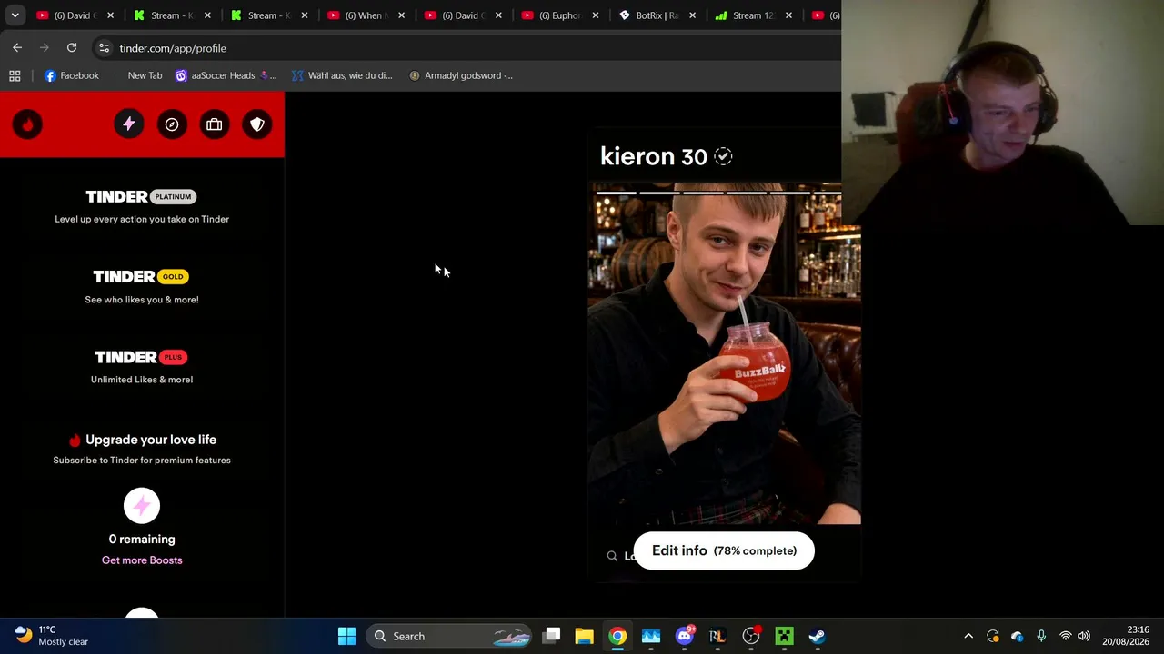The width and height of the screenshot is (1164, 654).
Task: Click the Google Chrome taskbar icon
Action: (617, 636)
